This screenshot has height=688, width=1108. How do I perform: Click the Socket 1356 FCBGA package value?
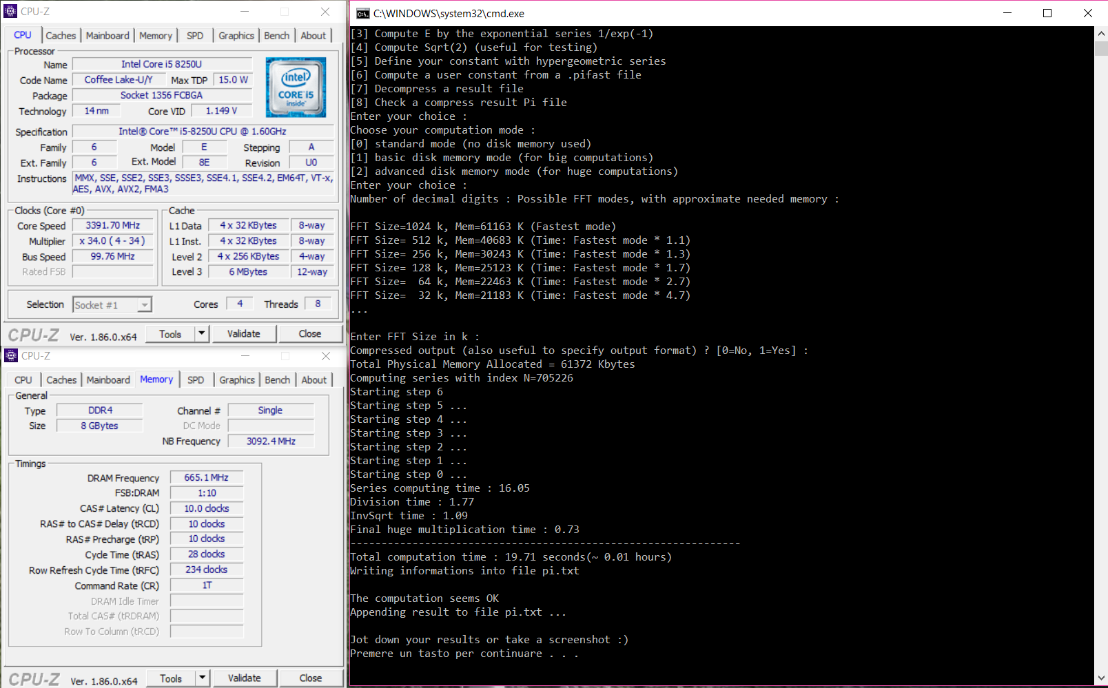click(x=162, y=96)
